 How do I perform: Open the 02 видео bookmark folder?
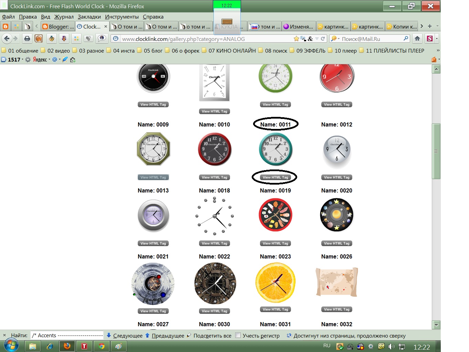pyautogui.click(x=55, y=51)
